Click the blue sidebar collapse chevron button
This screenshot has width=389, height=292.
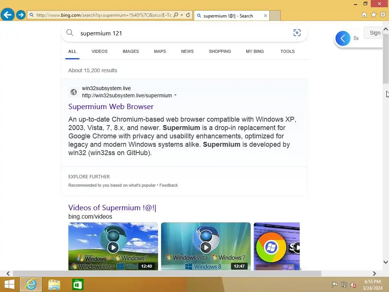[343, 38]
